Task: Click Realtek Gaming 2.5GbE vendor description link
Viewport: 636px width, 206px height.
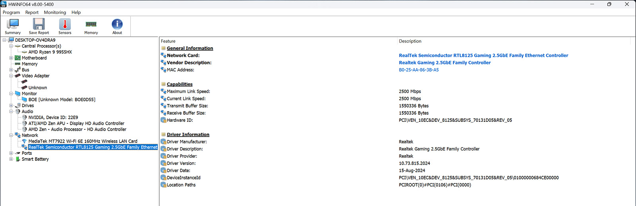Action: click(445, 63)
